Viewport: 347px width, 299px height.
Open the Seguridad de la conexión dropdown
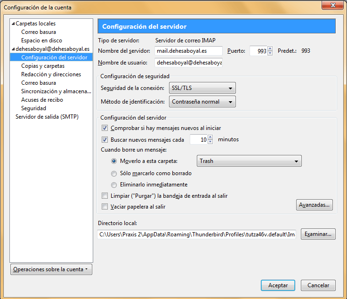click(202, 88)
